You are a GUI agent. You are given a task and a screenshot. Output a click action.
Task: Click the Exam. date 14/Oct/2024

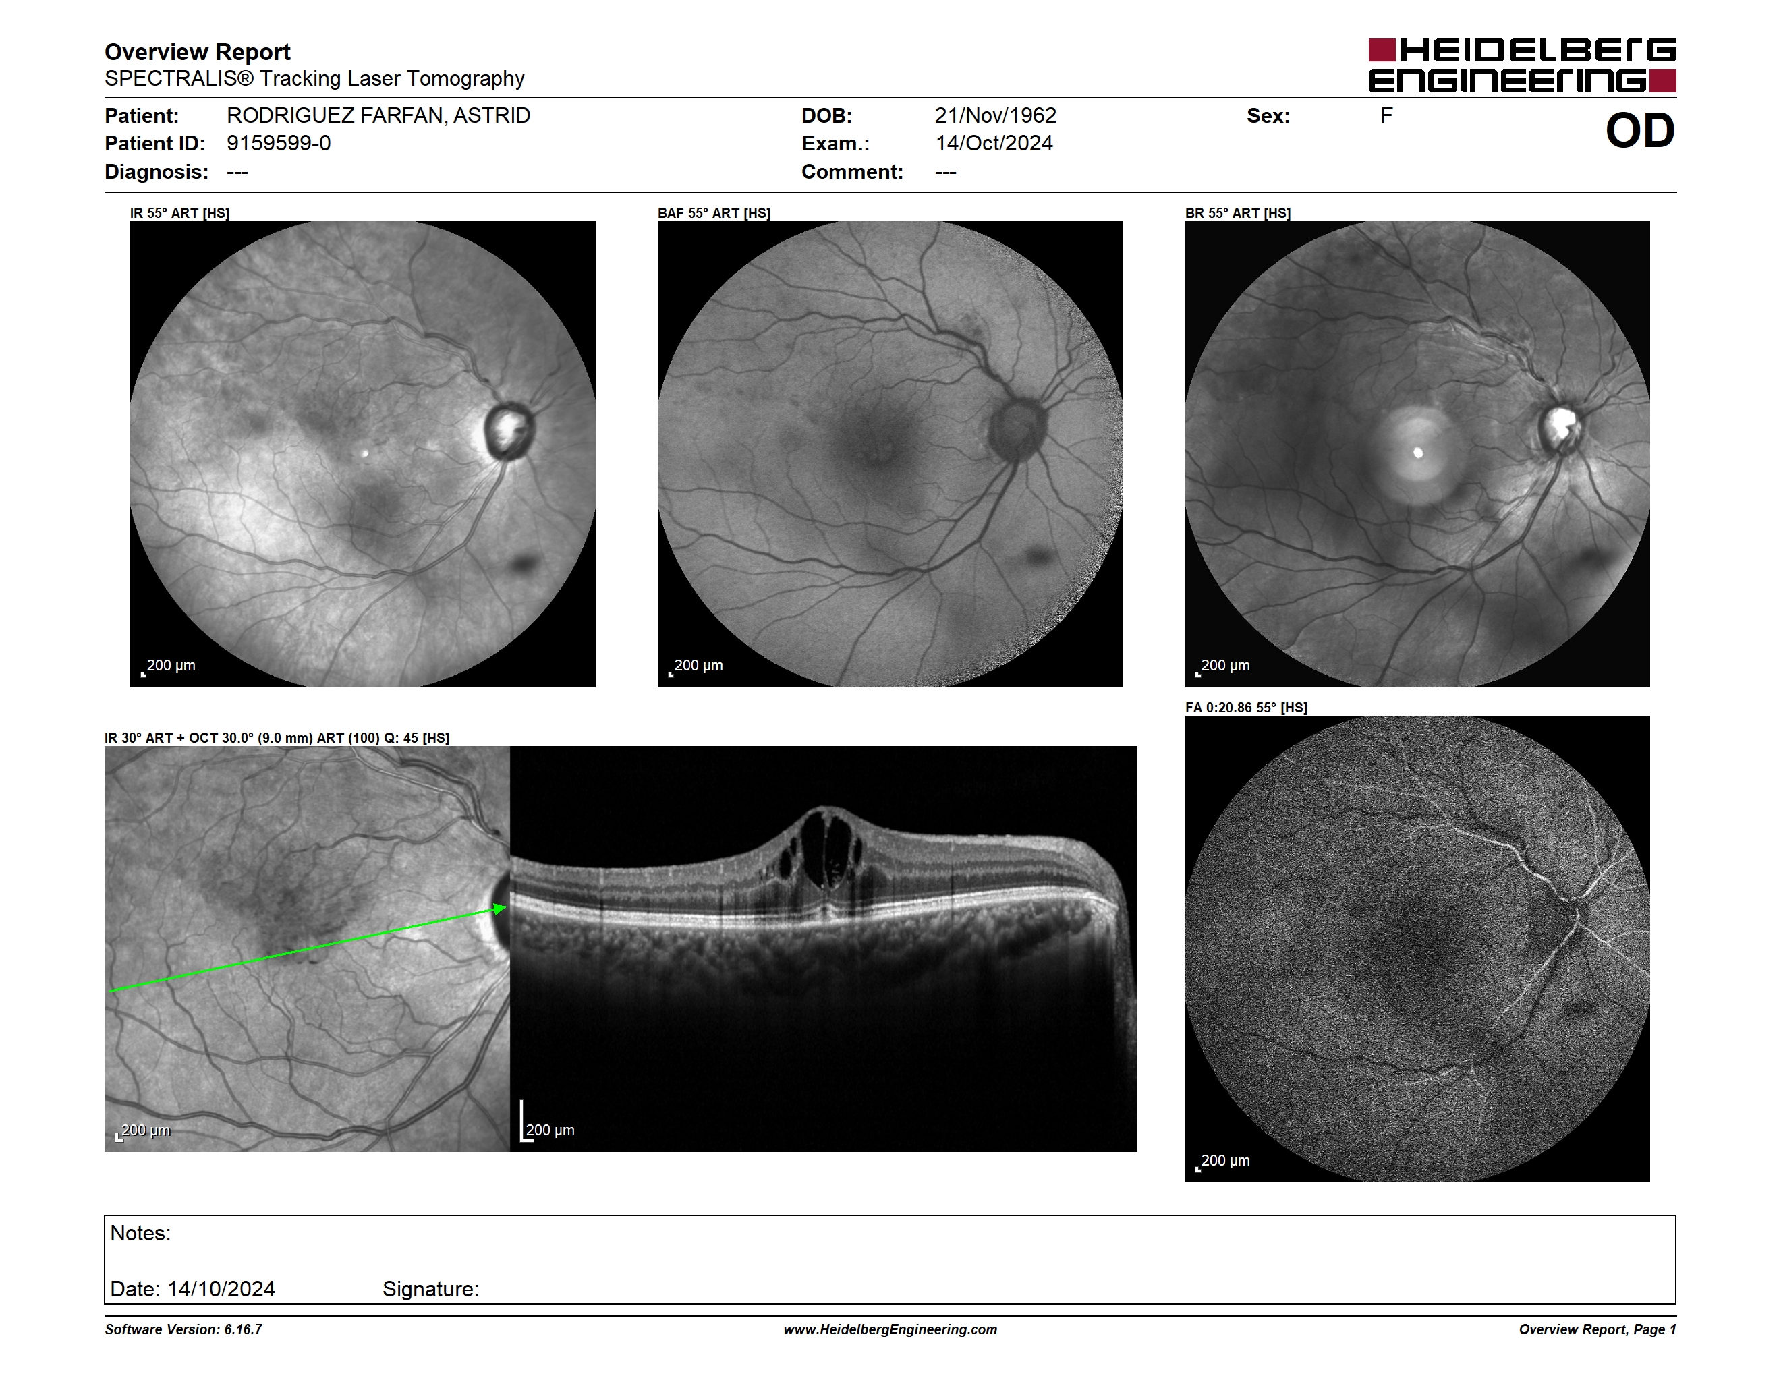(x=994, y=144)
